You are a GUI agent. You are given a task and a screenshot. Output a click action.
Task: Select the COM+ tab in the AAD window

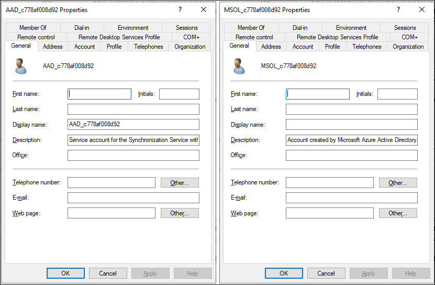[x=191, y=37]
